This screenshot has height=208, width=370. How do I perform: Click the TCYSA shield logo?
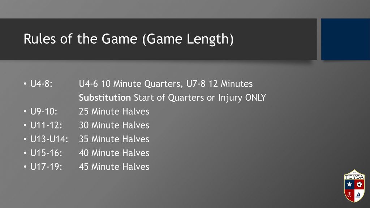click(354, 186)
